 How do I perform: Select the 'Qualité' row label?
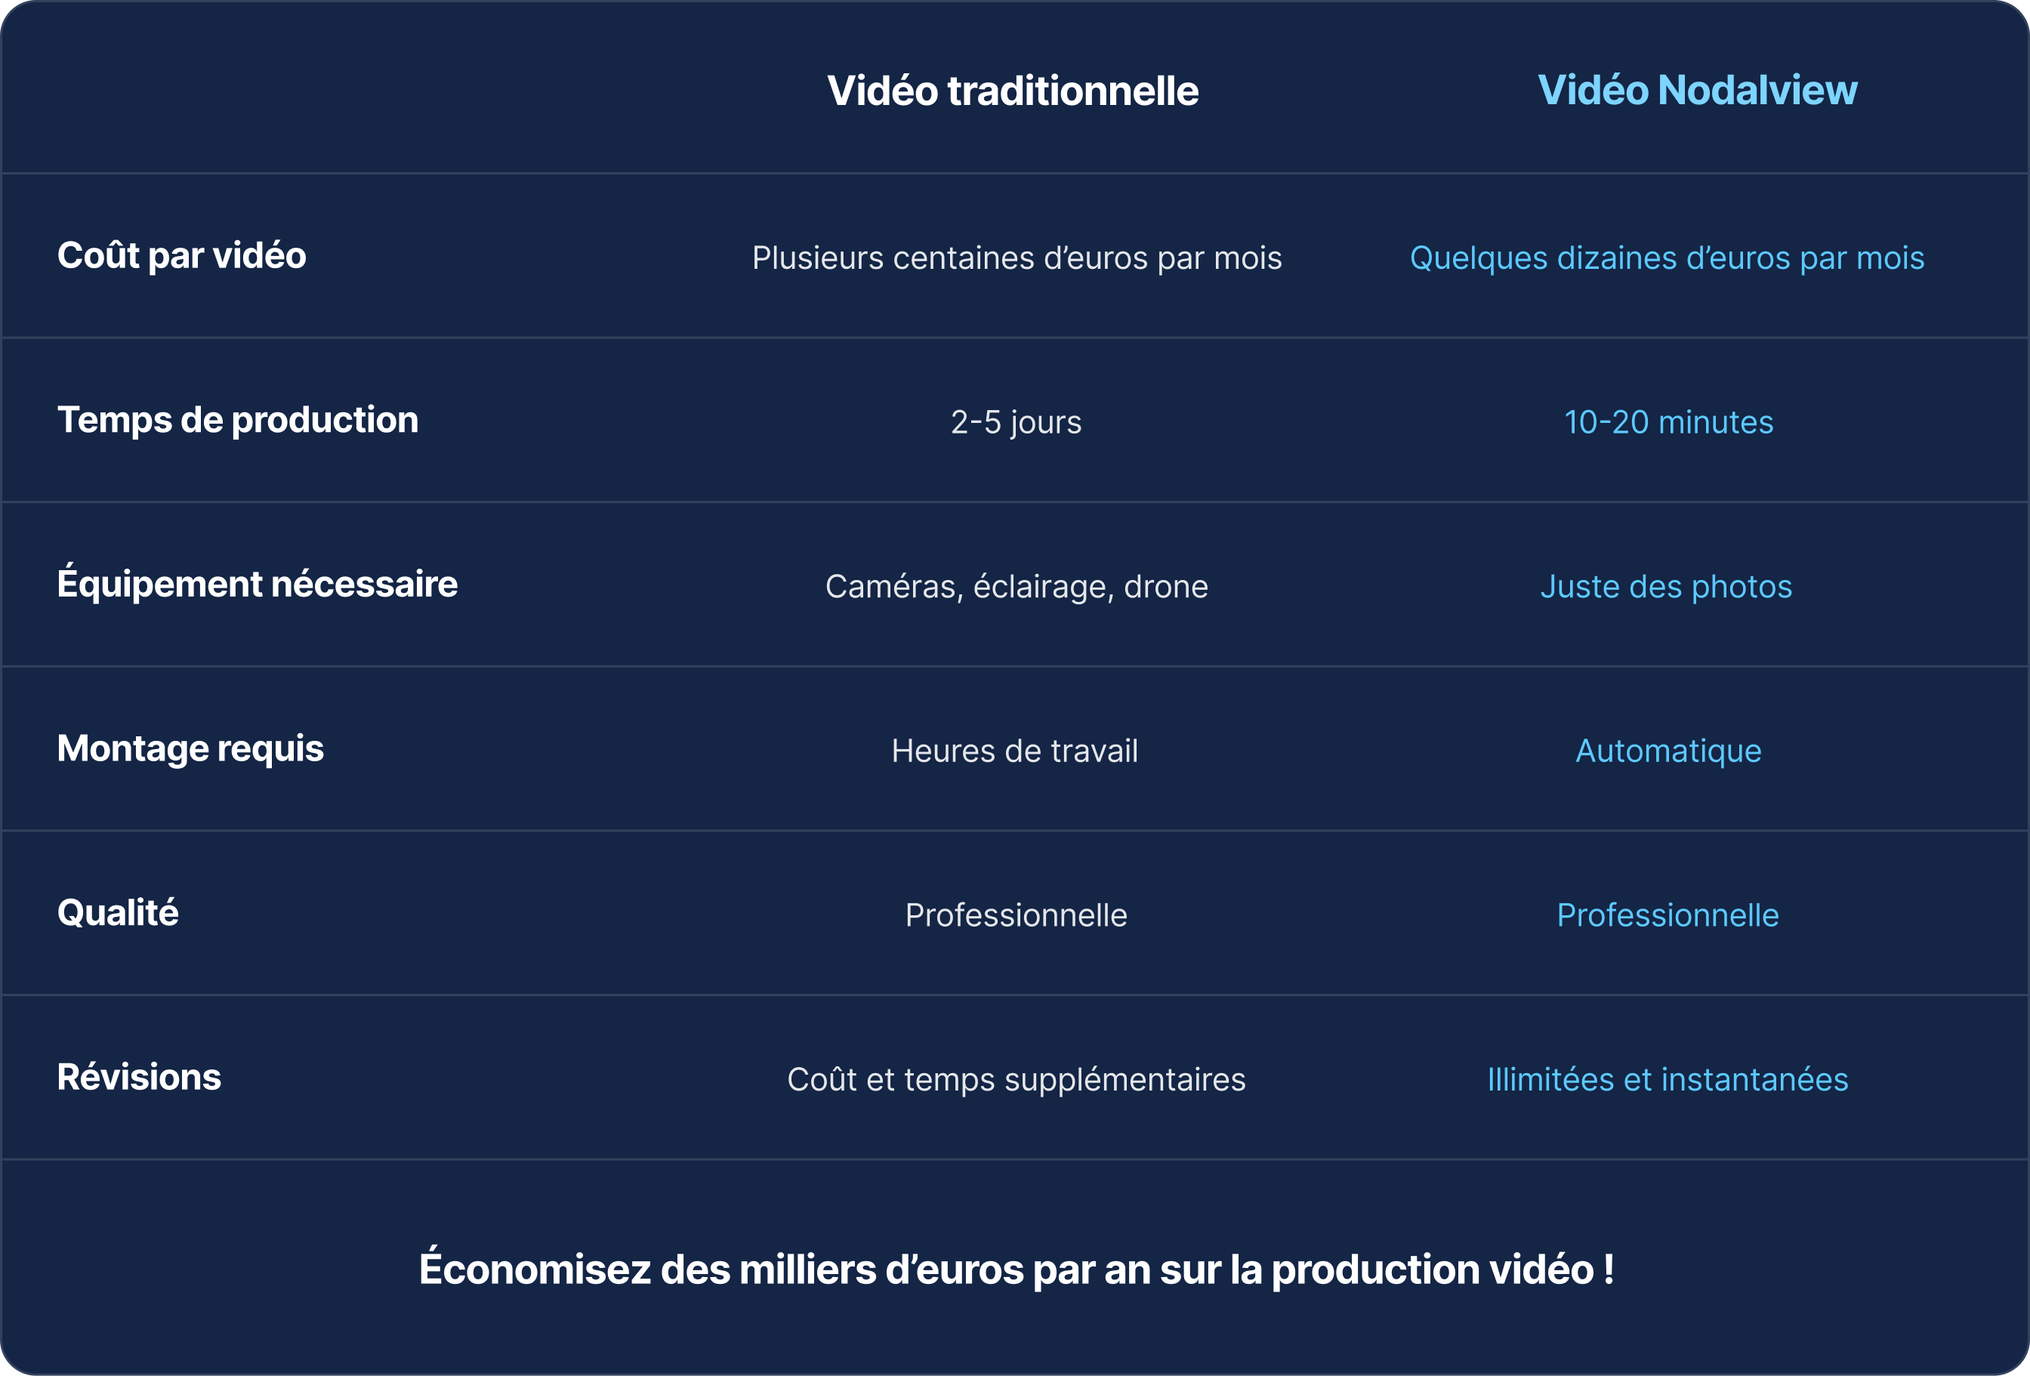click(118, 913)
